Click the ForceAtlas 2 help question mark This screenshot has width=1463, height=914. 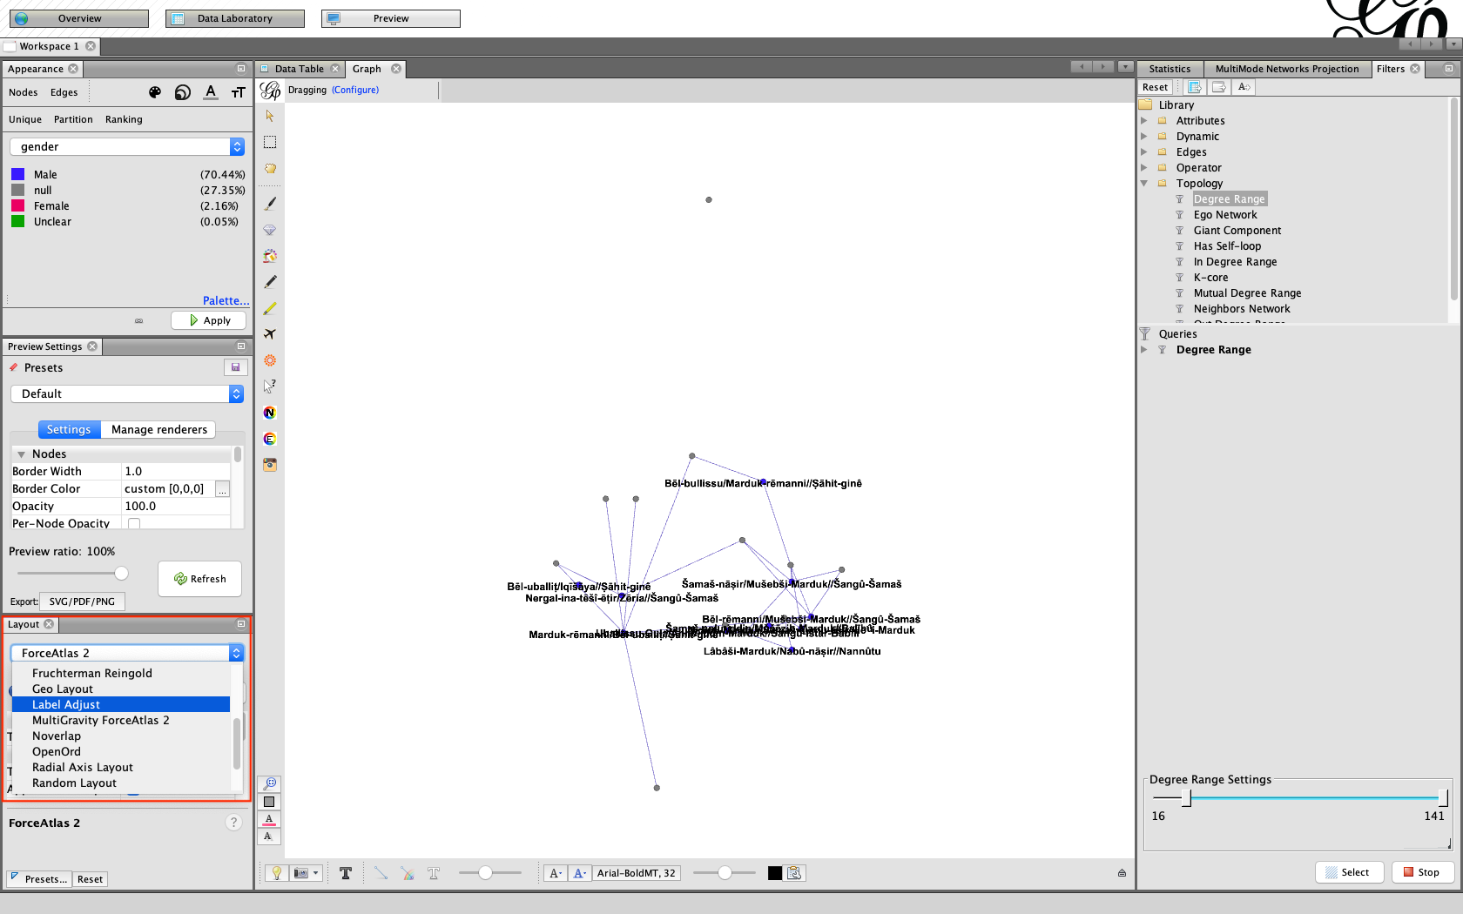(x=233, y=823)
